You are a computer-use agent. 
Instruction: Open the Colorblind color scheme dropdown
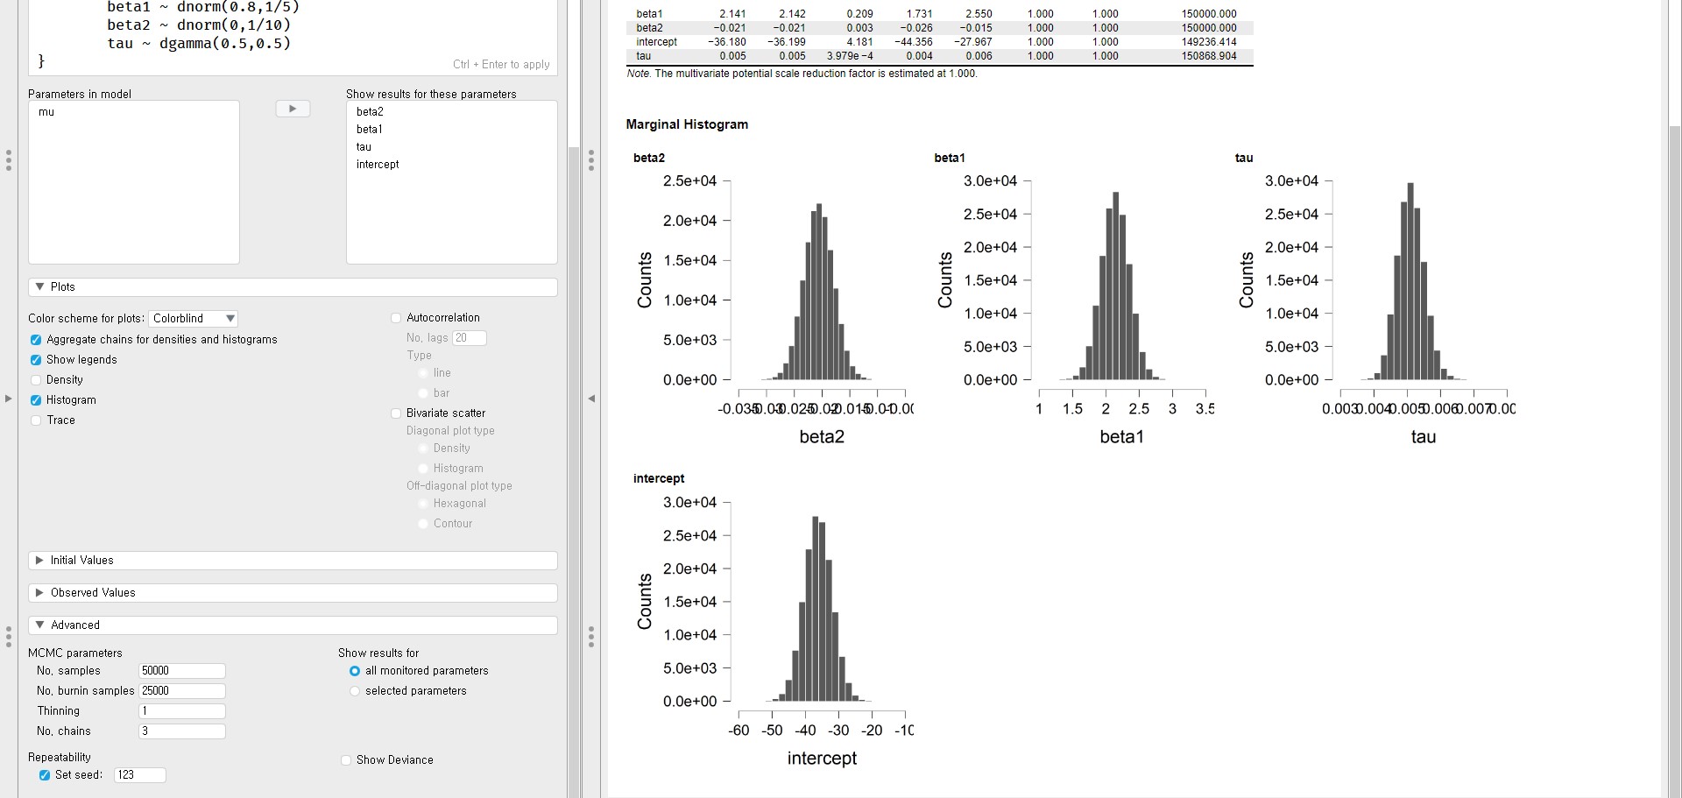pos(193,319)
